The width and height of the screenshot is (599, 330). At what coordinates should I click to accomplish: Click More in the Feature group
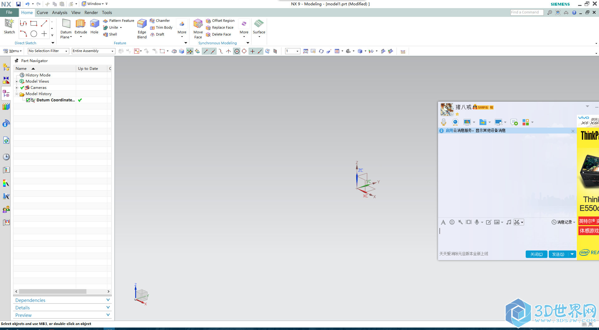[x=182, y=29]
